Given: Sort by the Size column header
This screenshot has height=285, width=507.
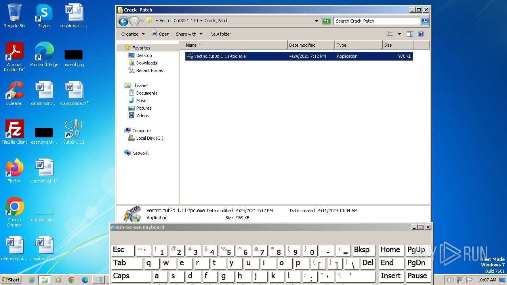Looking at the screenshot, I should 398,45.
